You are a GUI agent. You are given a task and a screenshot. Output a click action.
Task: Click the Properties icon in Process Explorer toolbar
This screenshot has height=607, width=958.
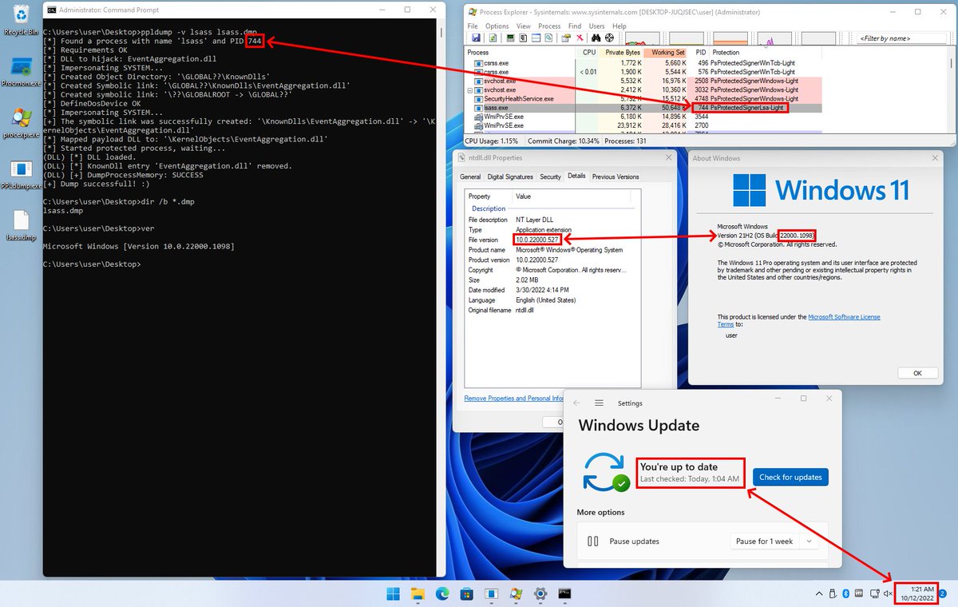coord(565,38)
